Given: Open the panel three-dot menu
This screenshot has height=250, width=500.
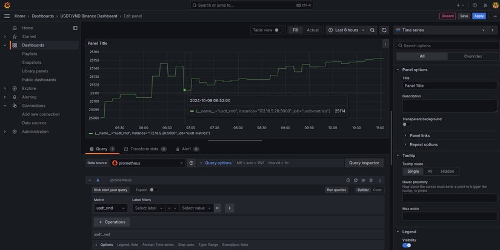Looking at the screenshot, I should click(385, 43).
